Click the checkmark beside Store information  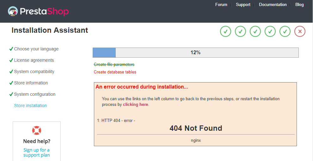click(11, 83)
